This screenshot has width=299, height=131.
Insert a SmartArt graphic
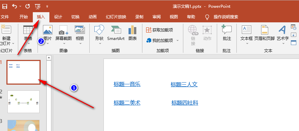[x=116, y=33]
